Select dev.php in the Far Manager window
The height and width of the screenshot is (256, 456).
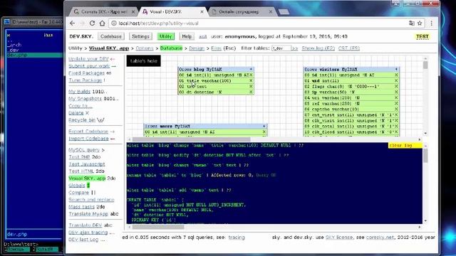34,55
